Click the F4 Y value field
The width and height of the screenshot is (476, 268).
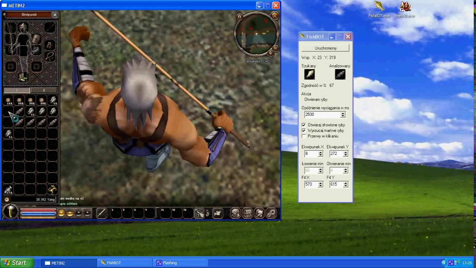pyautogui.click(x=336, y=184)
